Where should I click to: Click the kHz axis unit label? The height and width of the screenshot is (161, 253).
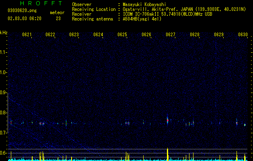4,33
